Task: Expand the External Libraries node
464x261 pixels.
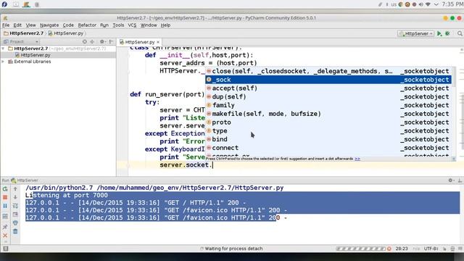Action: click(3, 62)
